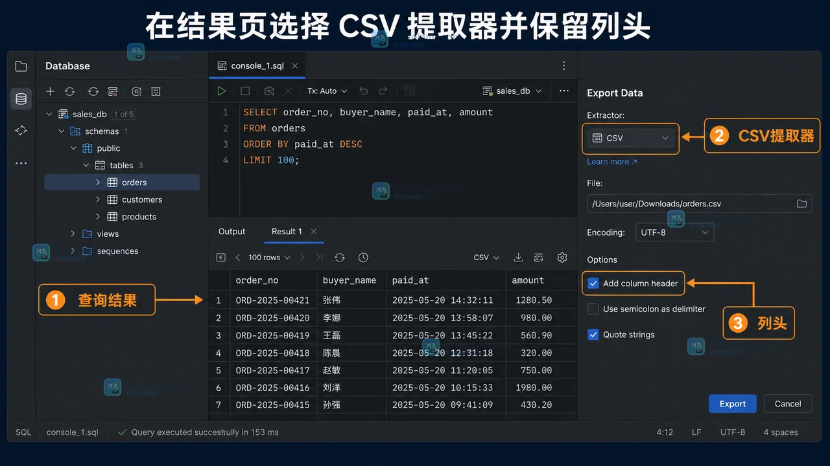Image resolution: width=830 pixels, height=466 pixels.
Task: Click the plus New icon in Database panel
Action: [50, 92]
